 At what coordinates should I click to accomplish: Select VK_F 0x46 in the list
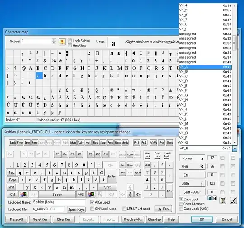[206, 90]
